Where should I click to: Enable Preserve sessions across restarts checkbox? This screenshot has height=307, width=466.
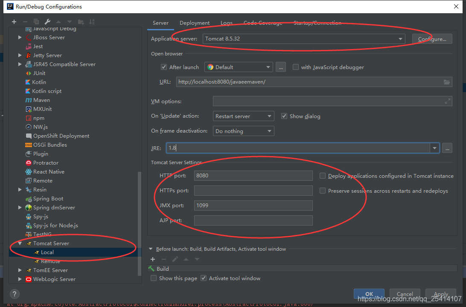(x=323, y=191)
